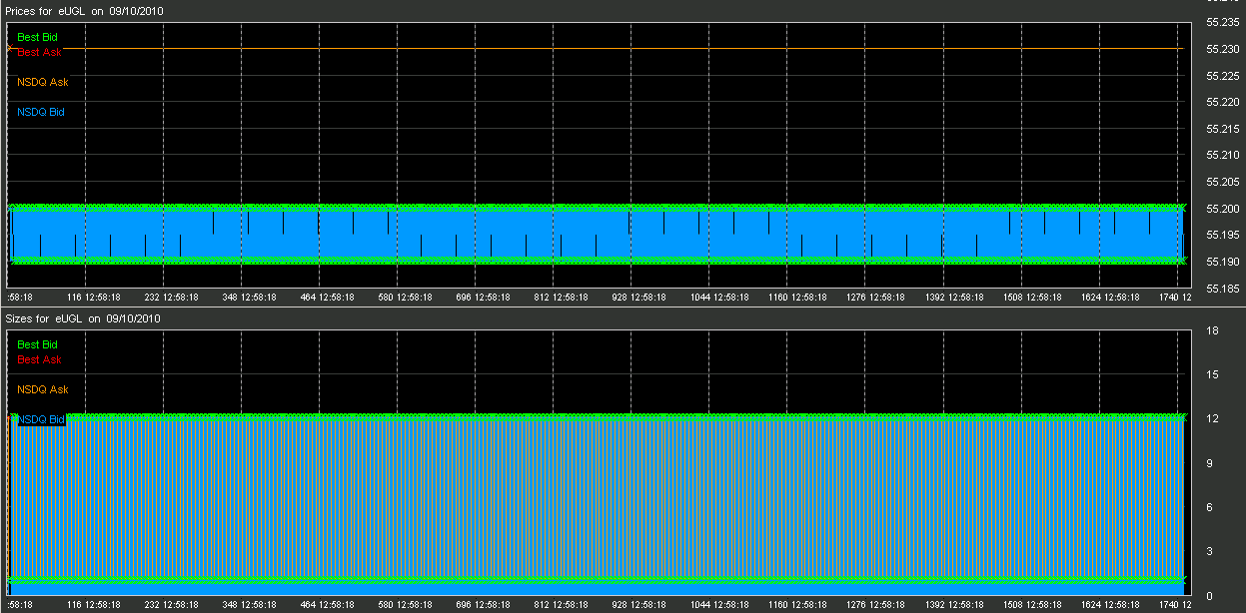Select the Best Ask legend in the Prices chart
Viewport: 1246px width, 613px height.
(x=39, y=51)
